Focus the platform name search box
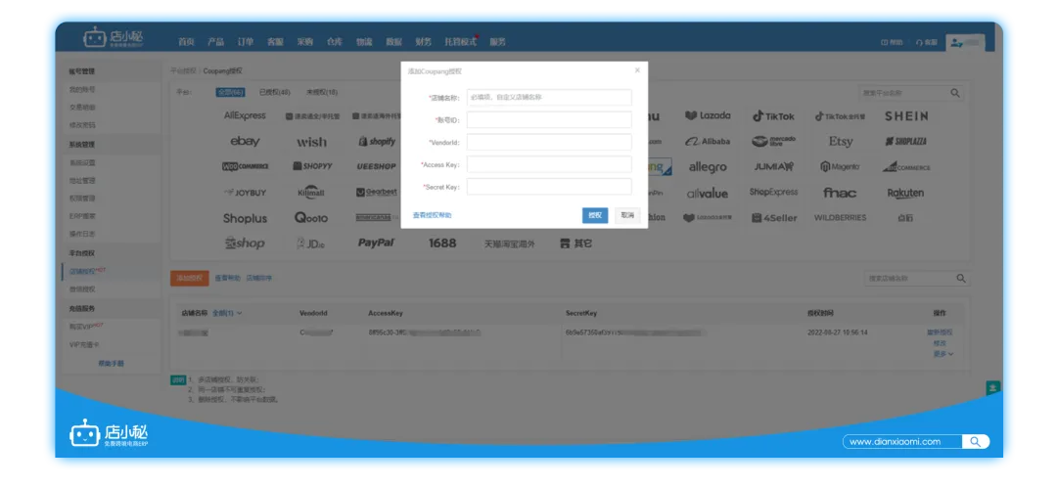The image size is (1057, 487). pyautogui.click(x=904, y=93)
